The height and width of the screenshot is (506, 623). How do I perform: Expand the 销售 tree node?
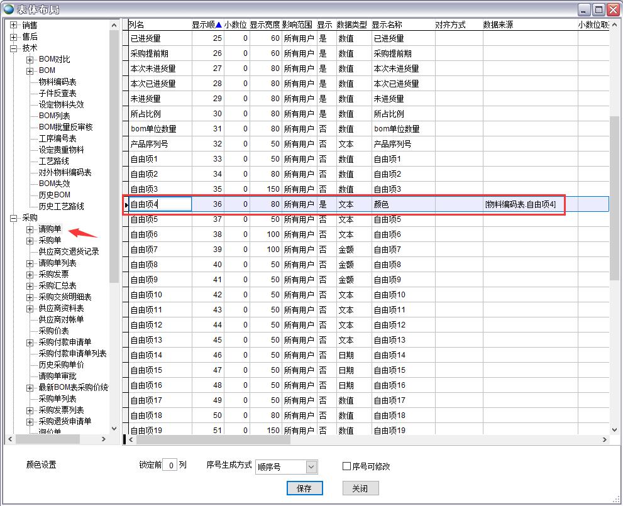click(13, 26)
